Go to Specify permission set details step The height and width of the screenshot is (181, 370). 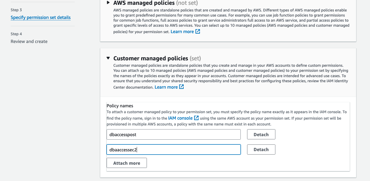point(41,18)
